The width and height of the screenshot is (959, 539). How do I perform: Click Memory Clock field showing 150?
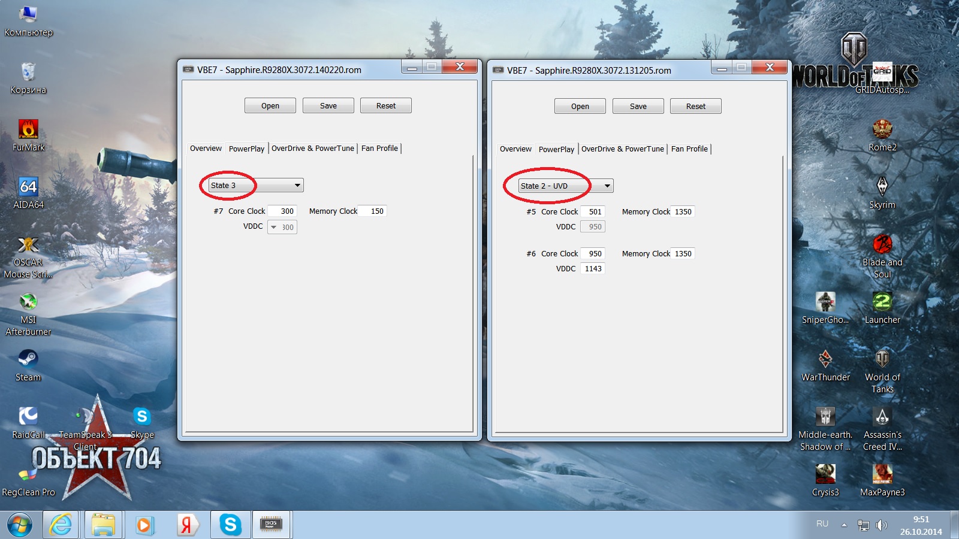(x=373, y=211)
